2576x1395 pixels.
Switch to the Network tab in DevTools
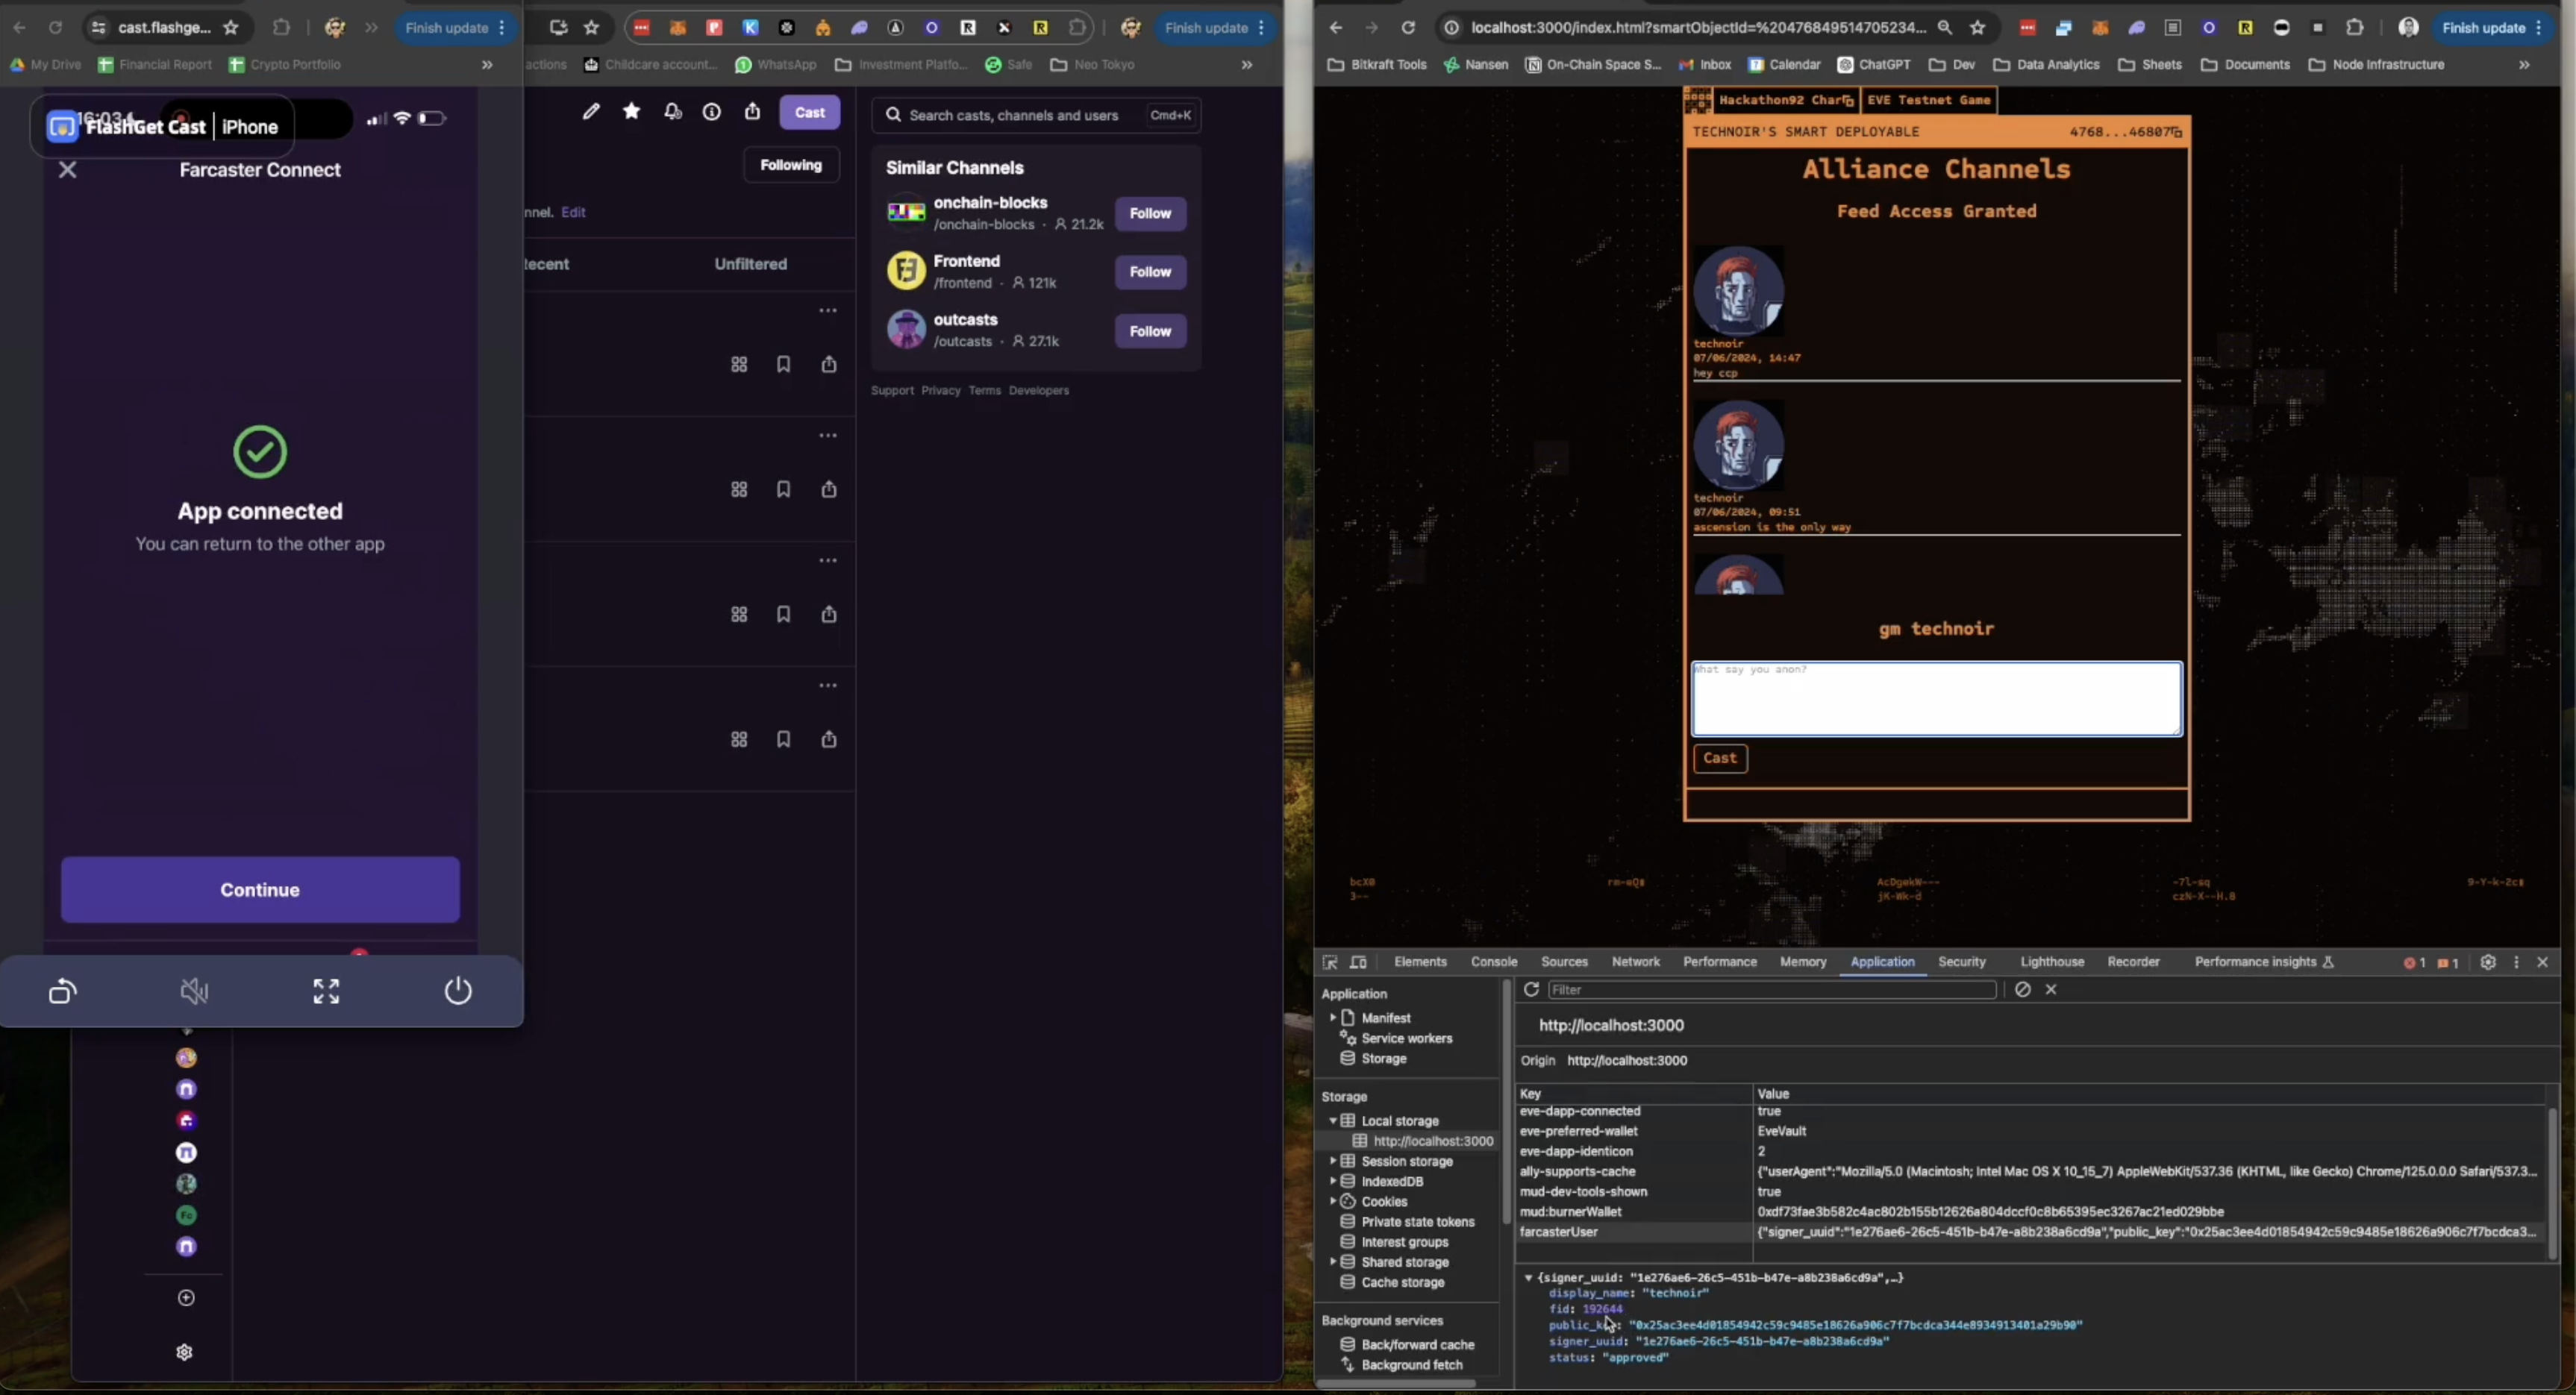(1636, 962)
